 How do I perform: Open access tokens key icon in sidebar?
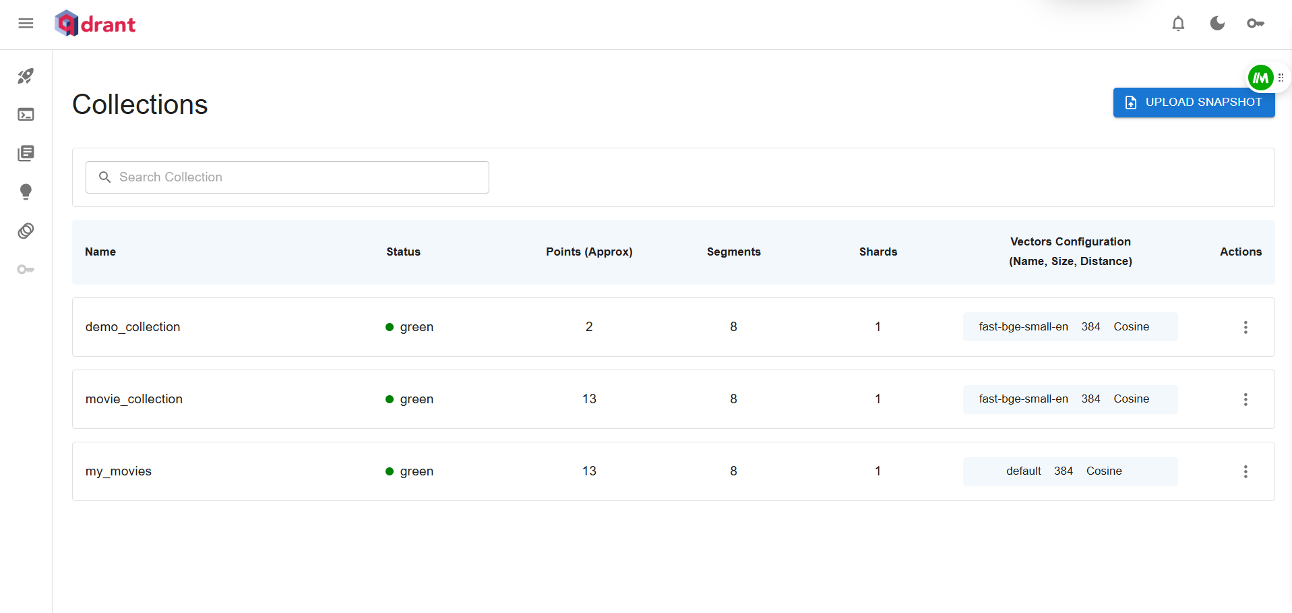tap(26, 270)
